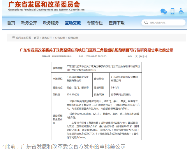
Task: Click the 建设地点 label cell
Action: [x=58, y=87]
